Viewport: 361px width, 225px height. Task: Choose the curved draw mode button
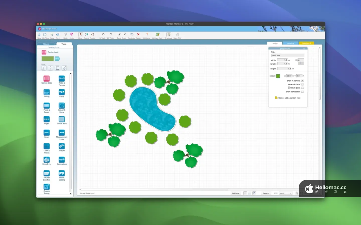50,68
